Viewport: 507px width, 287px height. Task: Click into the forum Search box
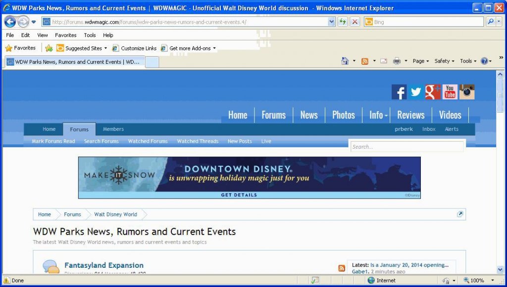coord(407,147)
